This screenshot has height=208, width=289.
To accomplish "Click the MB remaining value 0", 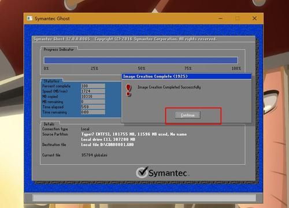I will (93, 102).
